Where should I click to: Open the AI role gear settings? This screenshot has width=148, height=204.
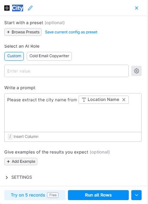click(136, 71)
